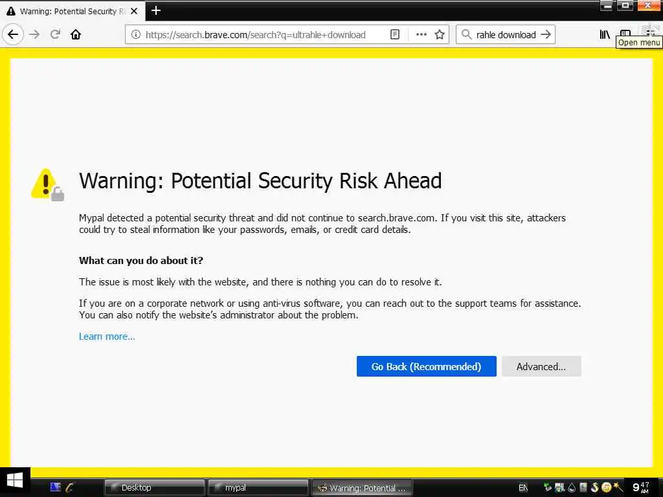
Task: Switch to the mypal taskbar window
Action: pos(258,488)
